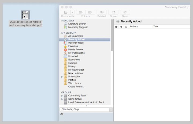The width and height of the screenshot is (193, 124).
Task: Open the New Horizons folder
Action: tap(76, 73)
